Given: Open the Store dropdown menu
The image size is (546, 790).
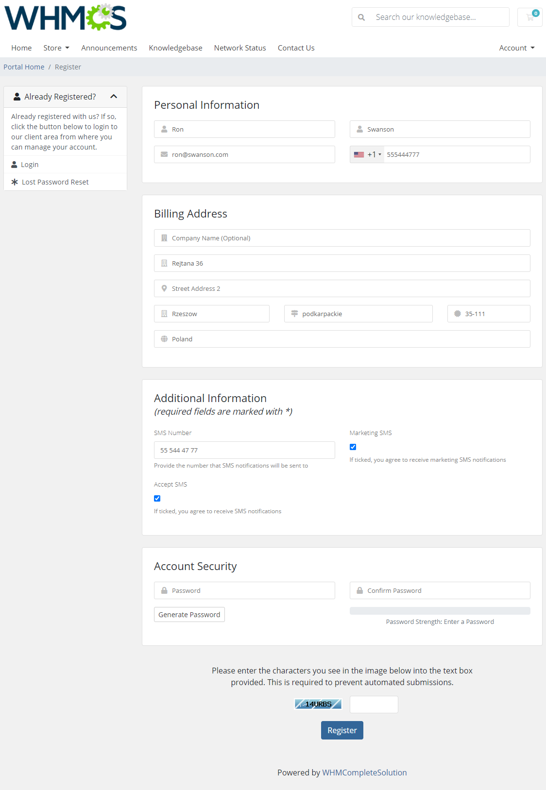Looking at the screenshot, I should point(56,48).
